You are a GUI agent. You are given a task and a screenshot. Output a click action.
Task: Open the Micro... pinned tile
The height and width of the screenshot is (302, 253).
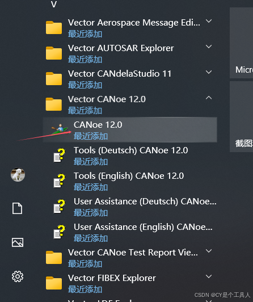click(x=241, y=43)
